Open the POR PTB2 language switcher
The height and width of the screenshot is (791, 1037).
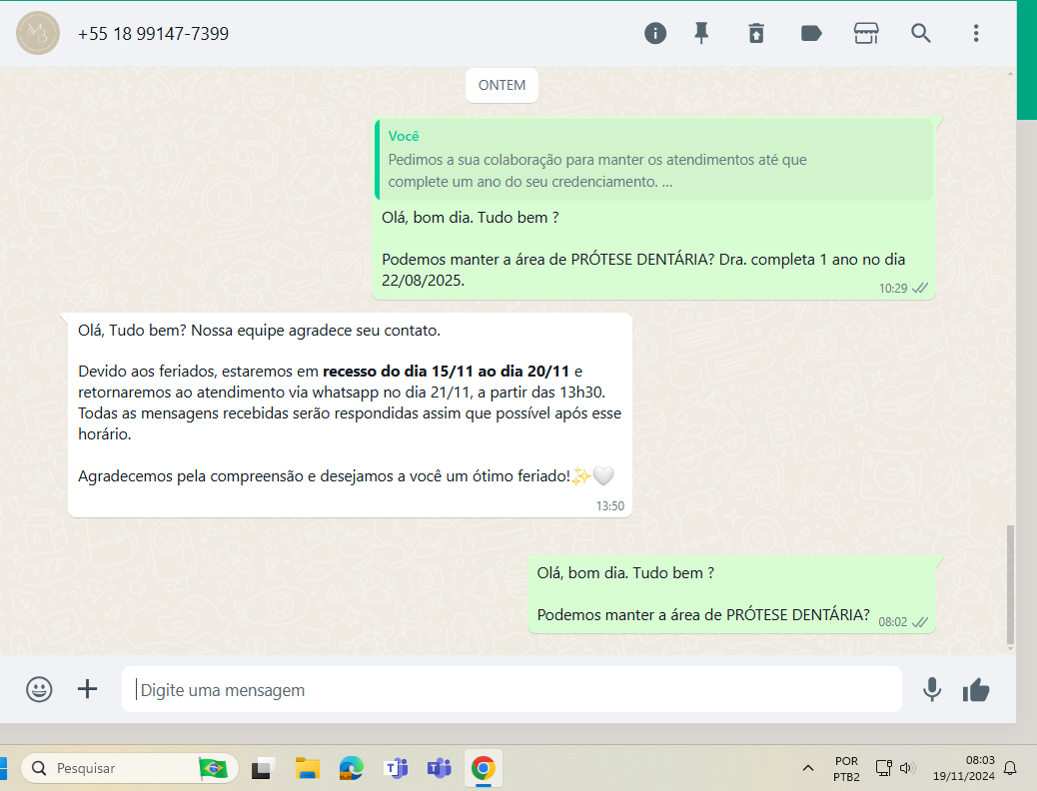(846, 768)
